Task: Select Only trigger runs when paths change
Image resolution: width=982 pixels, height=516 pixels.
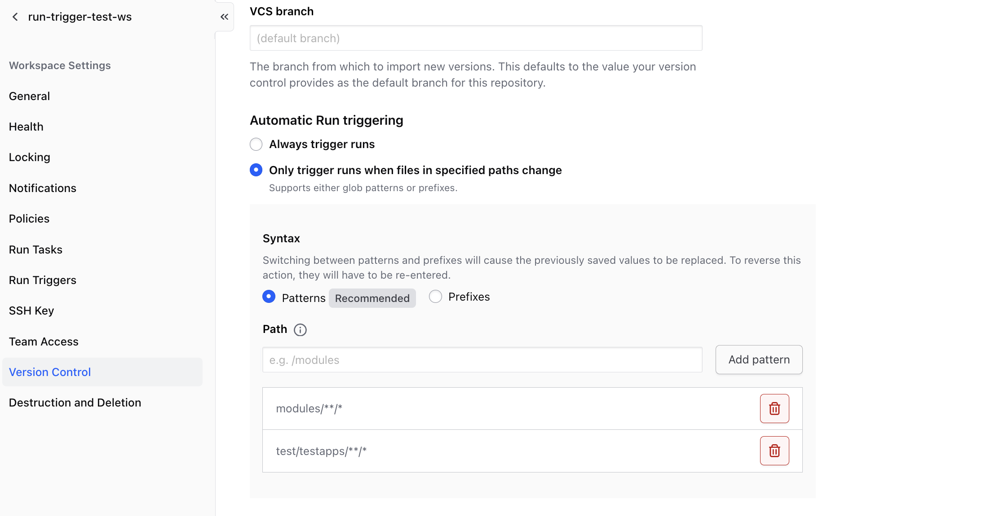Action: pyautogui.click(x=256, y=170)
